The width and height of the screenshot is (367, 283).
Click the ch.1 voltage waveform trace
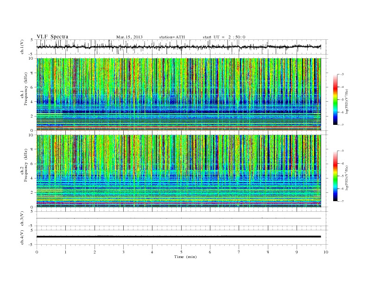[x=178, y=47]
